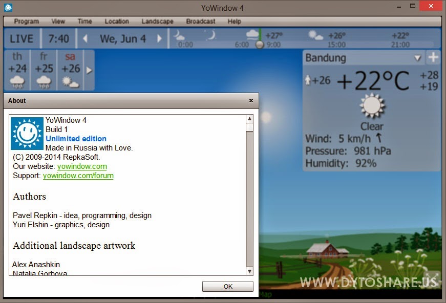Click the Wind: 5 km/h reading
Viewport: 446px width, 303px height.
(x=338, y=139)
